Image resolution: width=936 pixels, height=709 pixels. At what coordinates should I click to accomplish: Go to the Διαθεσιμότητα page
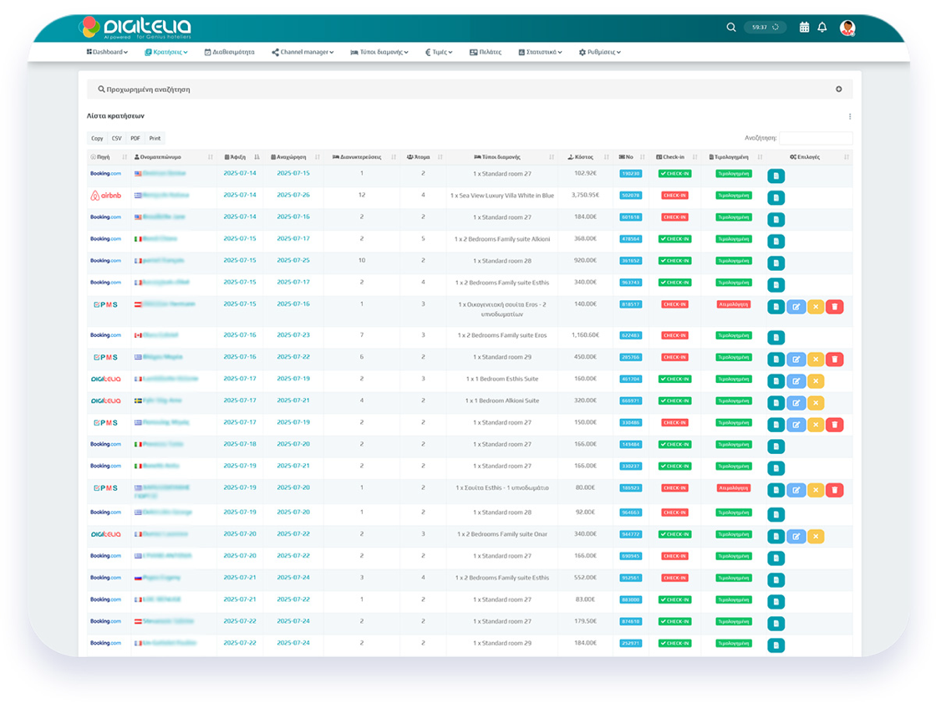coord(229,53)
